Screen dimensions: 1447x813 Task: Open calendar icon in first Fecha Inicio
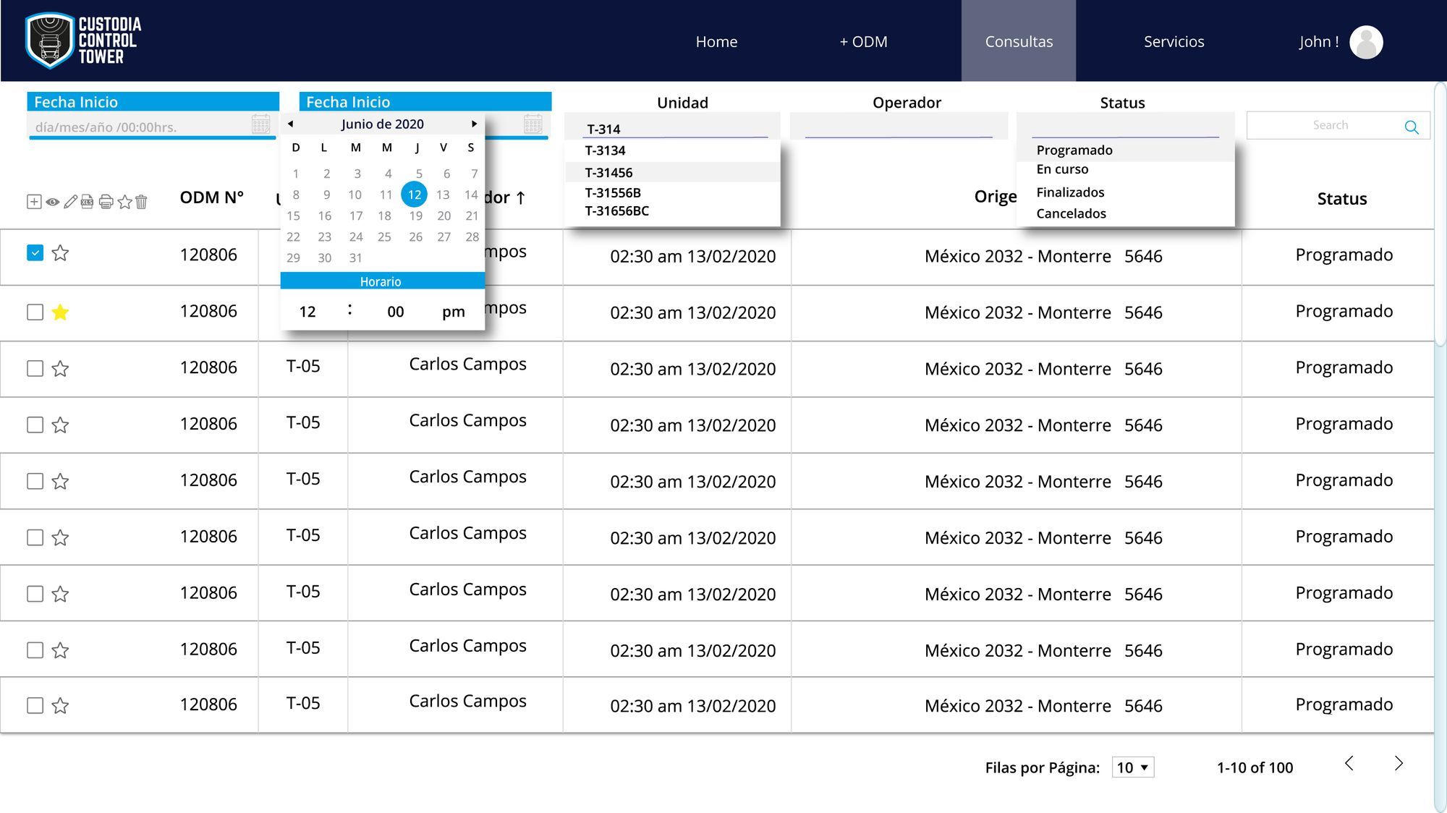tap(260, 124)
